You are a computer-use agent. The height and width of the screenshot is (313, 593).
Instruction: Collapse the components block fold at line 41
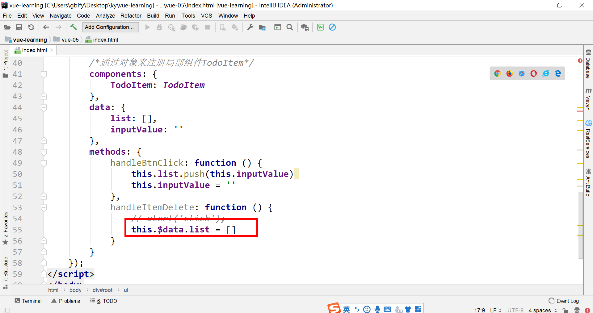(x=44, y=74)
